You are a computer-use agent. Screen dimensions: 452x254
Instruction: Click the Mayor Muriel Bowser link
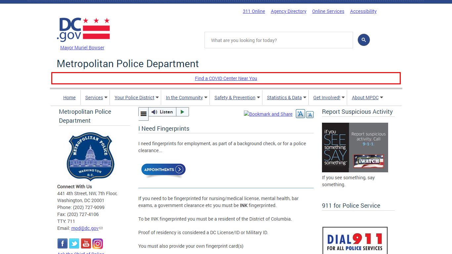pyautogui.click(x=82, y=48)
